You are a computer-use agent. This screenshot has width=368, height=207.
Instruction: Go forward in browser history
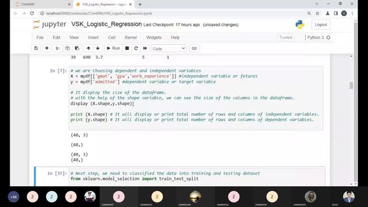[24, 13]
